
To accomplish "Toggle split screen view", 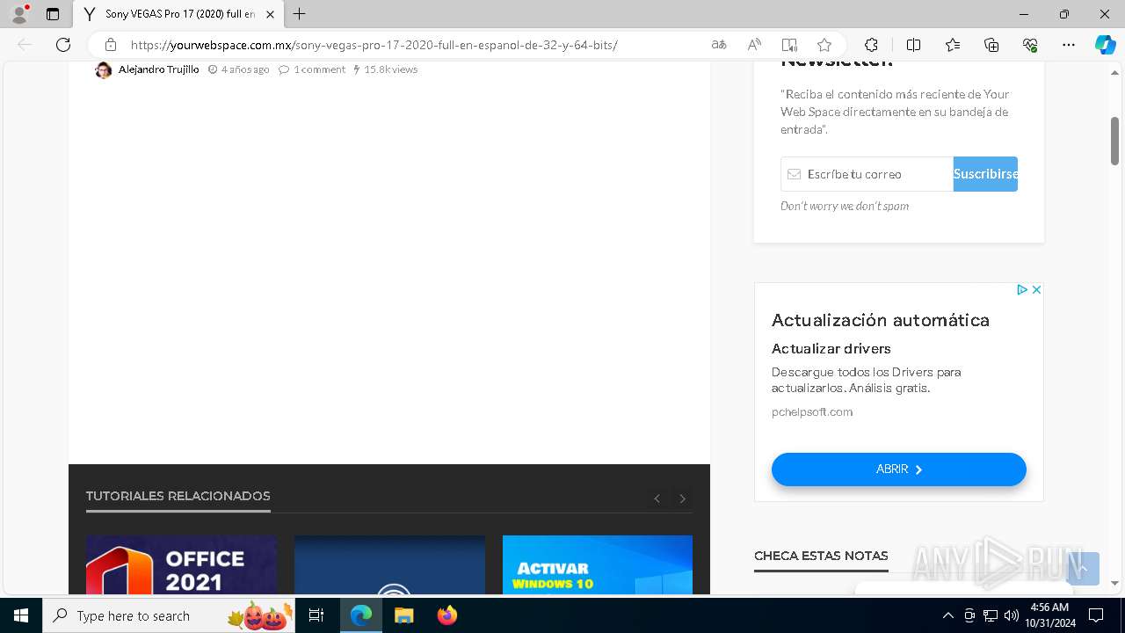I will point(913,45).
